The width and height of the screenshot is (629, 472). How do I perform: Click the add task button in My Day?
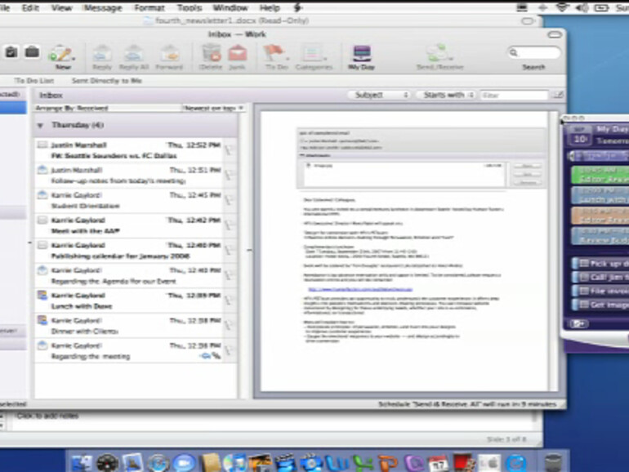pyautogui.click(x=578, y=323)
